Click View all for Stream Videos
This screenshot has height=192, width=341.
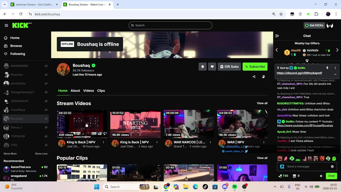click(262, 103)
